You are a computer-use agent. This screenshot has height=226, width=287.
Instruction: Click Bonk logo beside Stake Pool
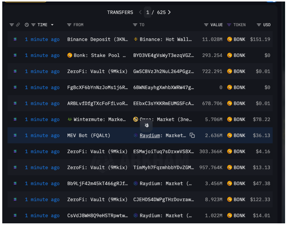69,55
